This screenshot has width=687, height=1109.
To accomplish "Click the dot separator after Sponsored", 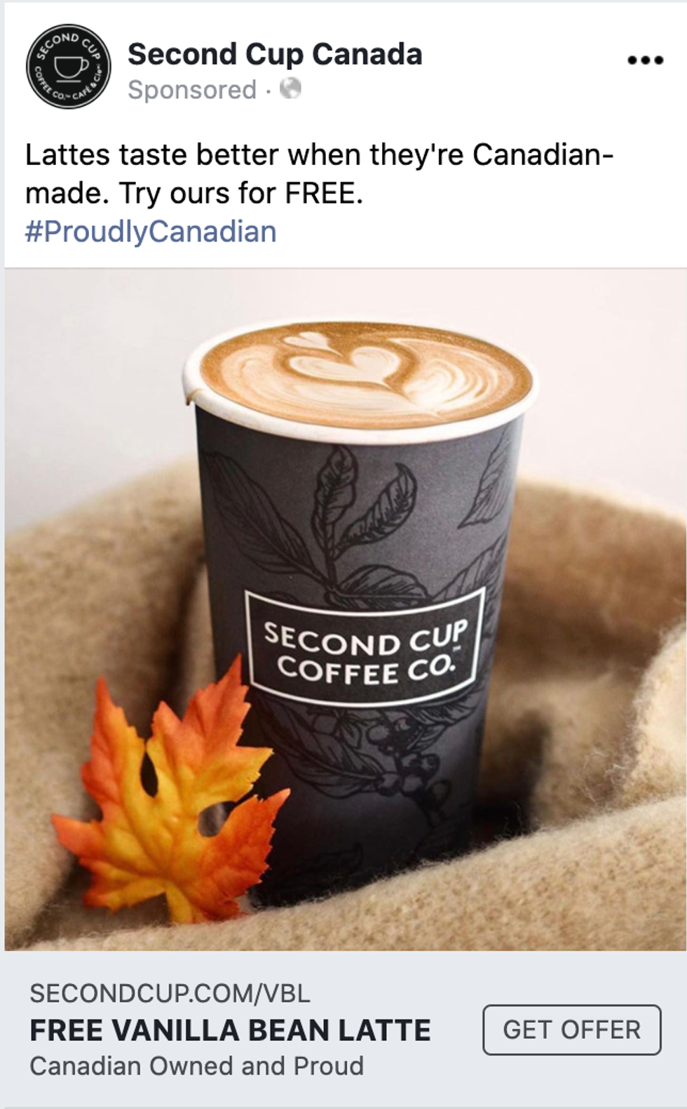I will pyautogui.click(x=268, y=91).
